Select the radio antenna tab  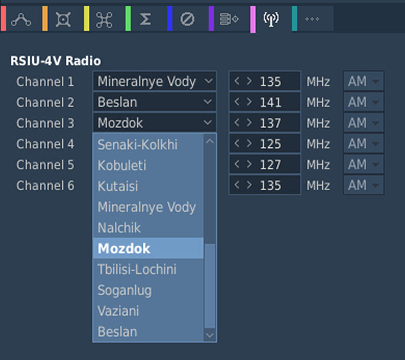pyautogui.click(x=271, y=19)
